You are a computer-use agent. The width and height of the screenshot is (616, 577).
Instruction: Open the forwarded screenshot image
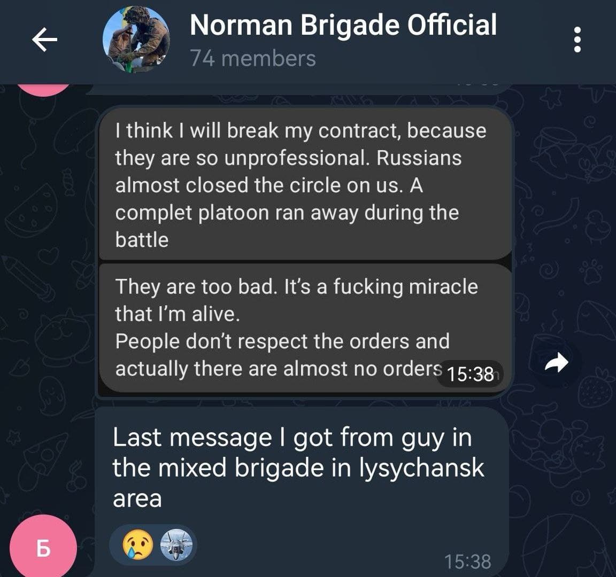point(303,251)
